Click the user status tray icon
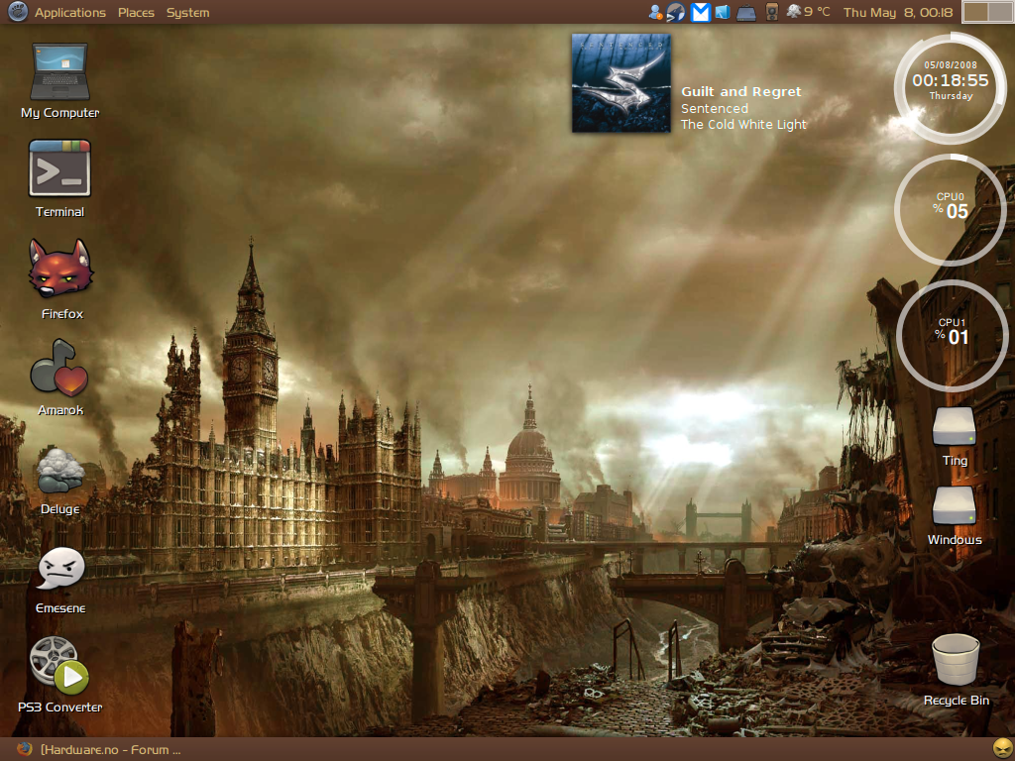Viewport: 1015px width, 761px height. (655, 12)
